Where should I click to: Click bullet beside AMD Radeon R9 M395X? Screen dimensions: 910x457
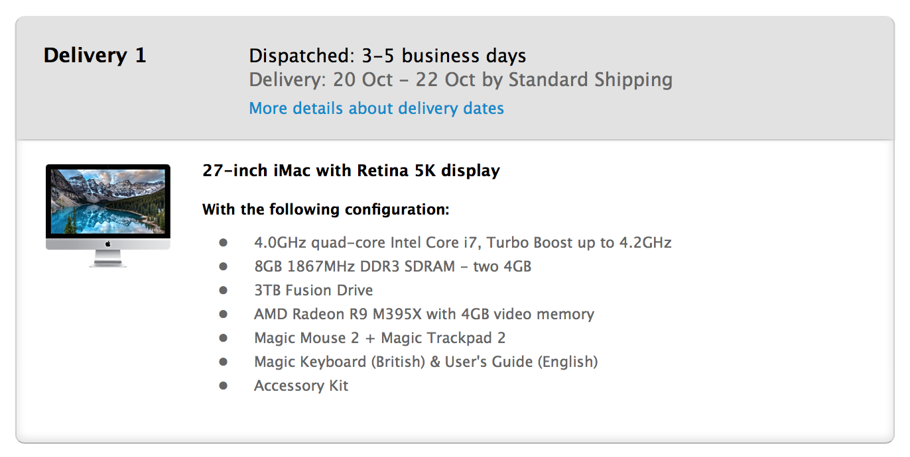pos(223,314)
